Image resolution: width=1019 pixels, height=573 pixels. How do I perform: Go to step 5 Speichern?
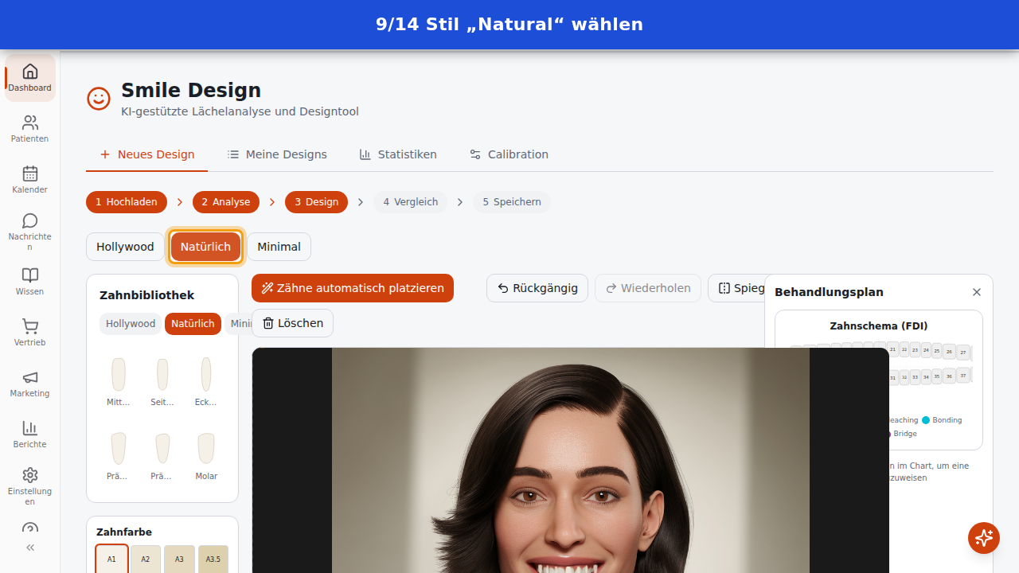(x=512, y=202)
